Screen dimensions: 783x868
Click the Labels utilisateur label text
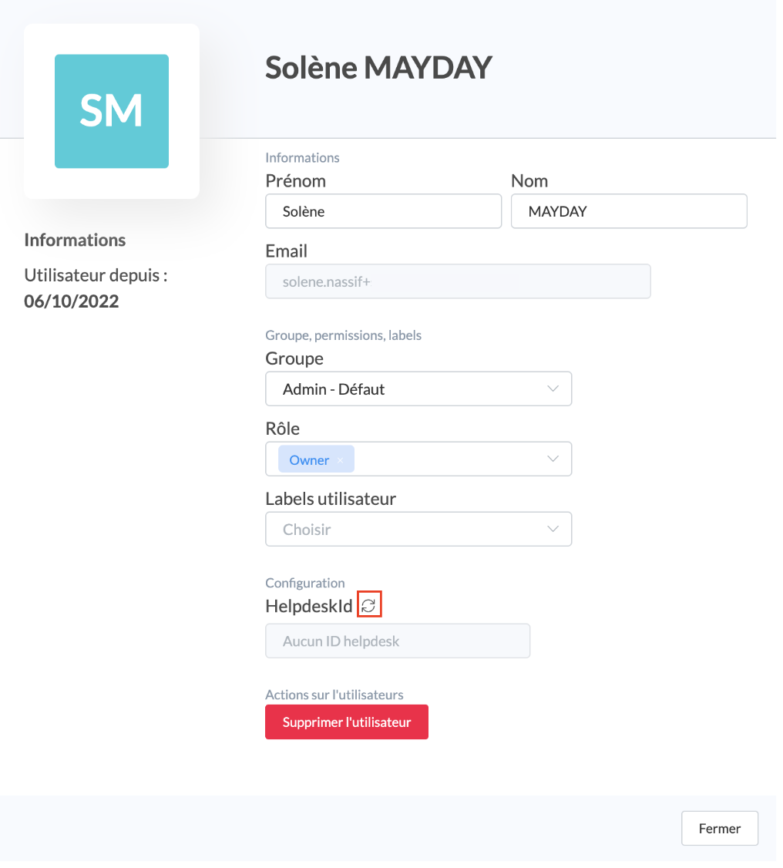(331, 499)
